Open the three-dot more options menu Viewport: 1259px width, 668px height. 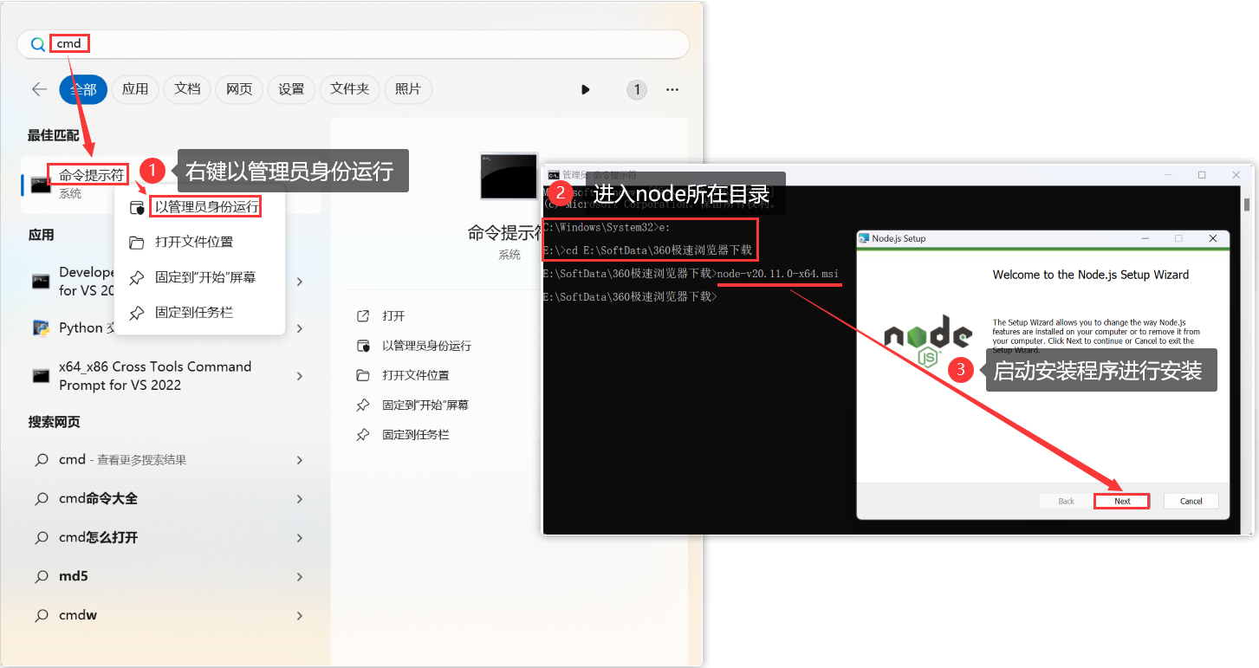coord(672,89)
